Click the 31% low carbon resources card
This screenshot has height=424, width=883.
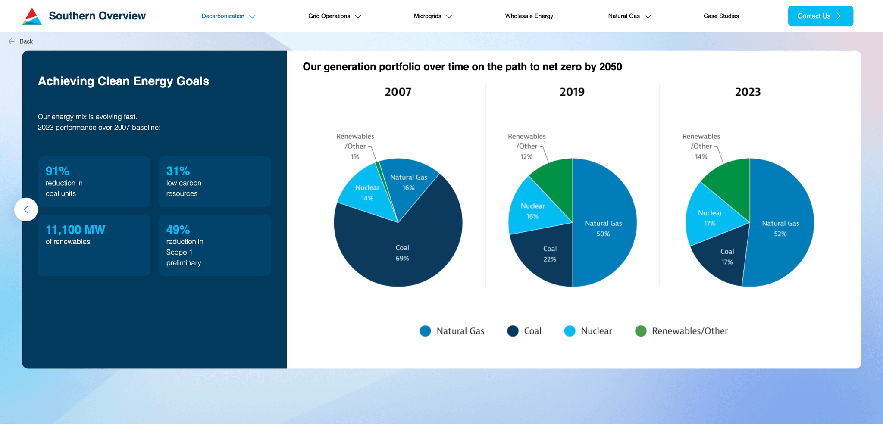(215, 182)
